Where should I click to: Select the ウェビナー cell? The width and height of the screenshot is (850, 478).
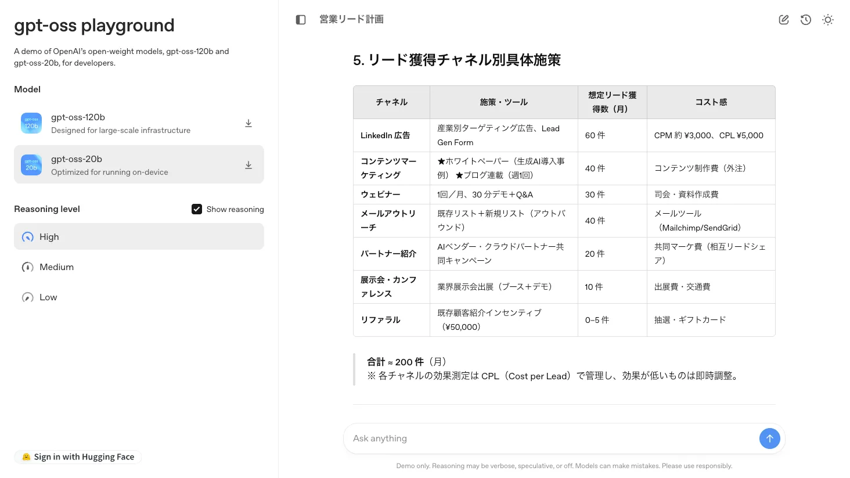(392, 195)
